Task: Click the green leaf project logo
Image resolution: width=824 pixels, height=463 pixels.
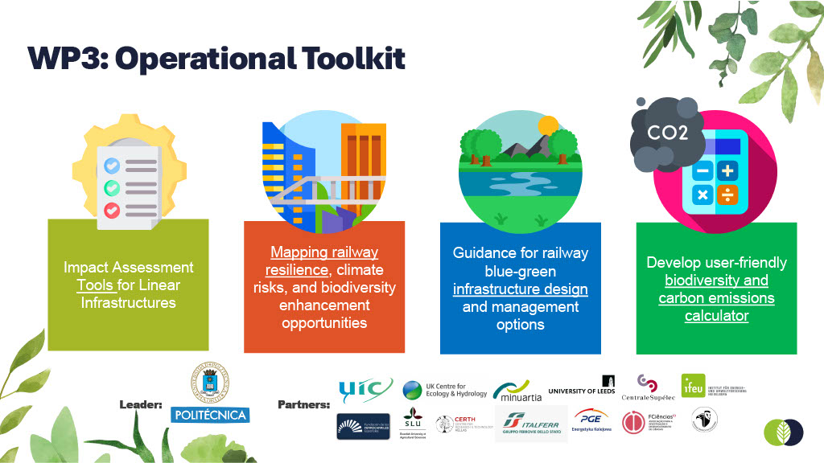Action: tap(784, 432)
